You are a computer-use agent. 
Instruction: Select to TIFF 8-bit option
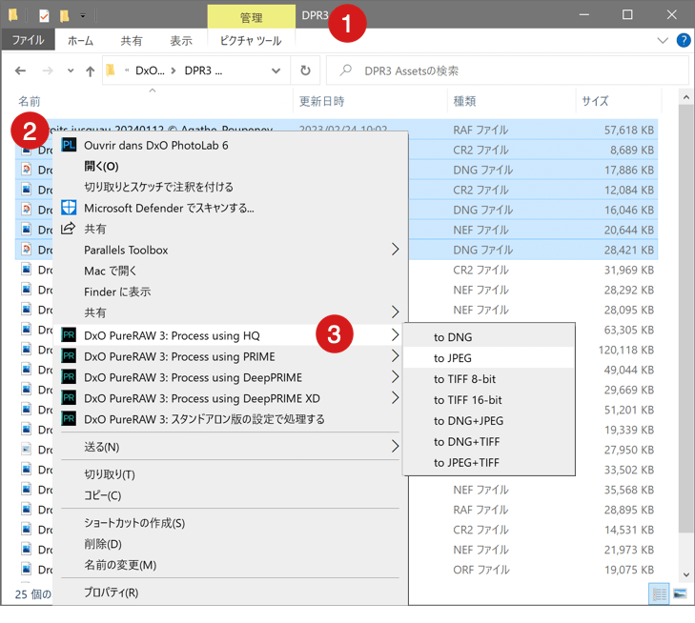click(x=489, y=378)
